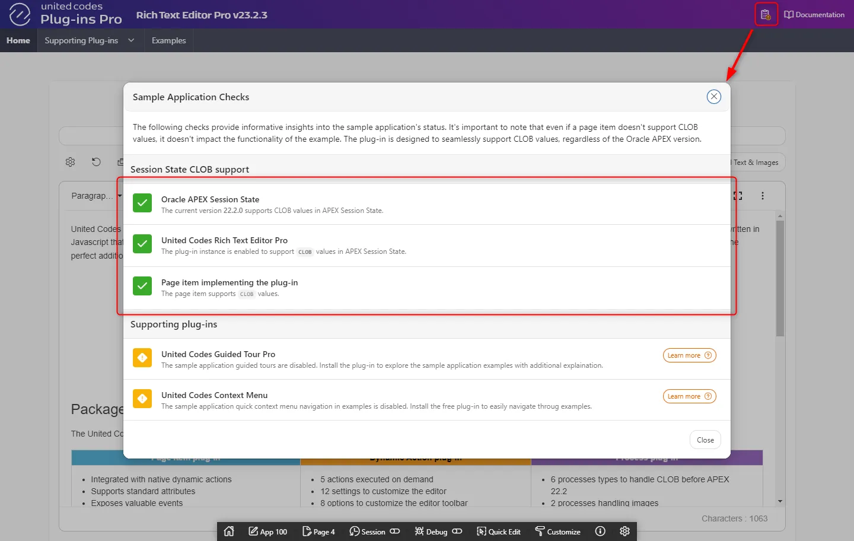Click the editor's vertical scrollbar
Viewport: 854px width, 541px height.
point(780,279)
